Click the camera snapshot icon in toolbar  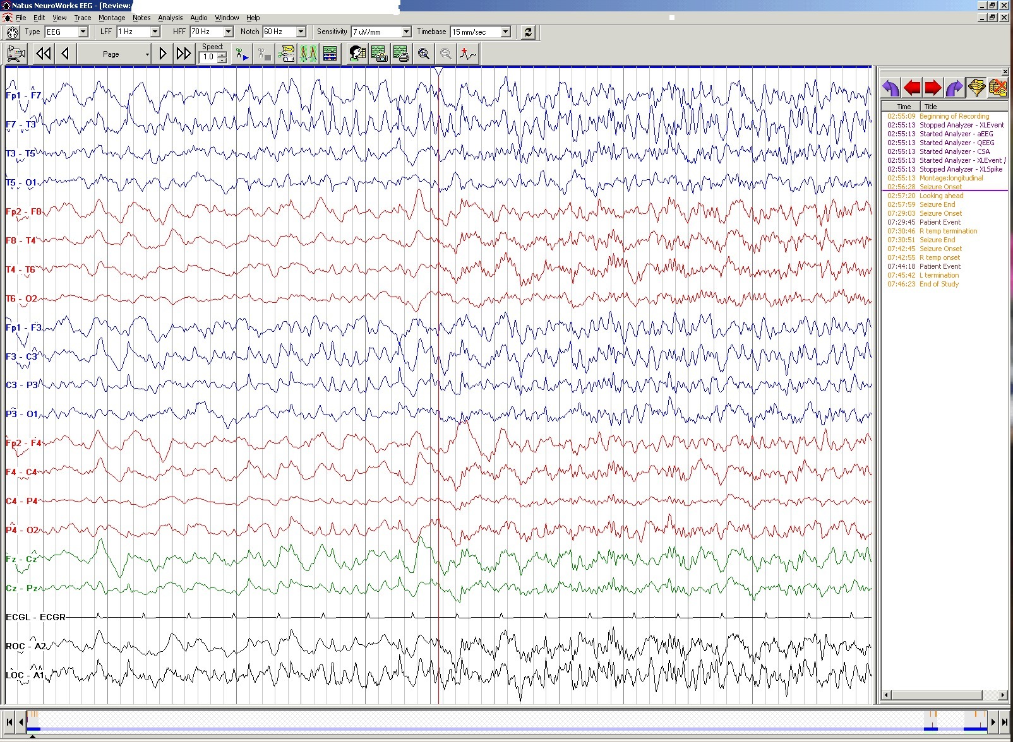[x=379, y=54]
